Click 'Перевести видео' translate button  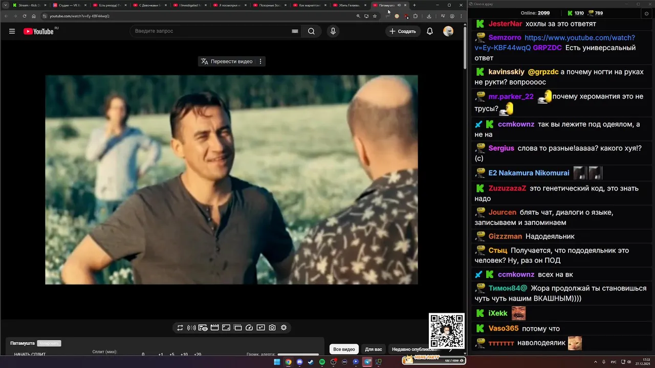coord(227,61)
